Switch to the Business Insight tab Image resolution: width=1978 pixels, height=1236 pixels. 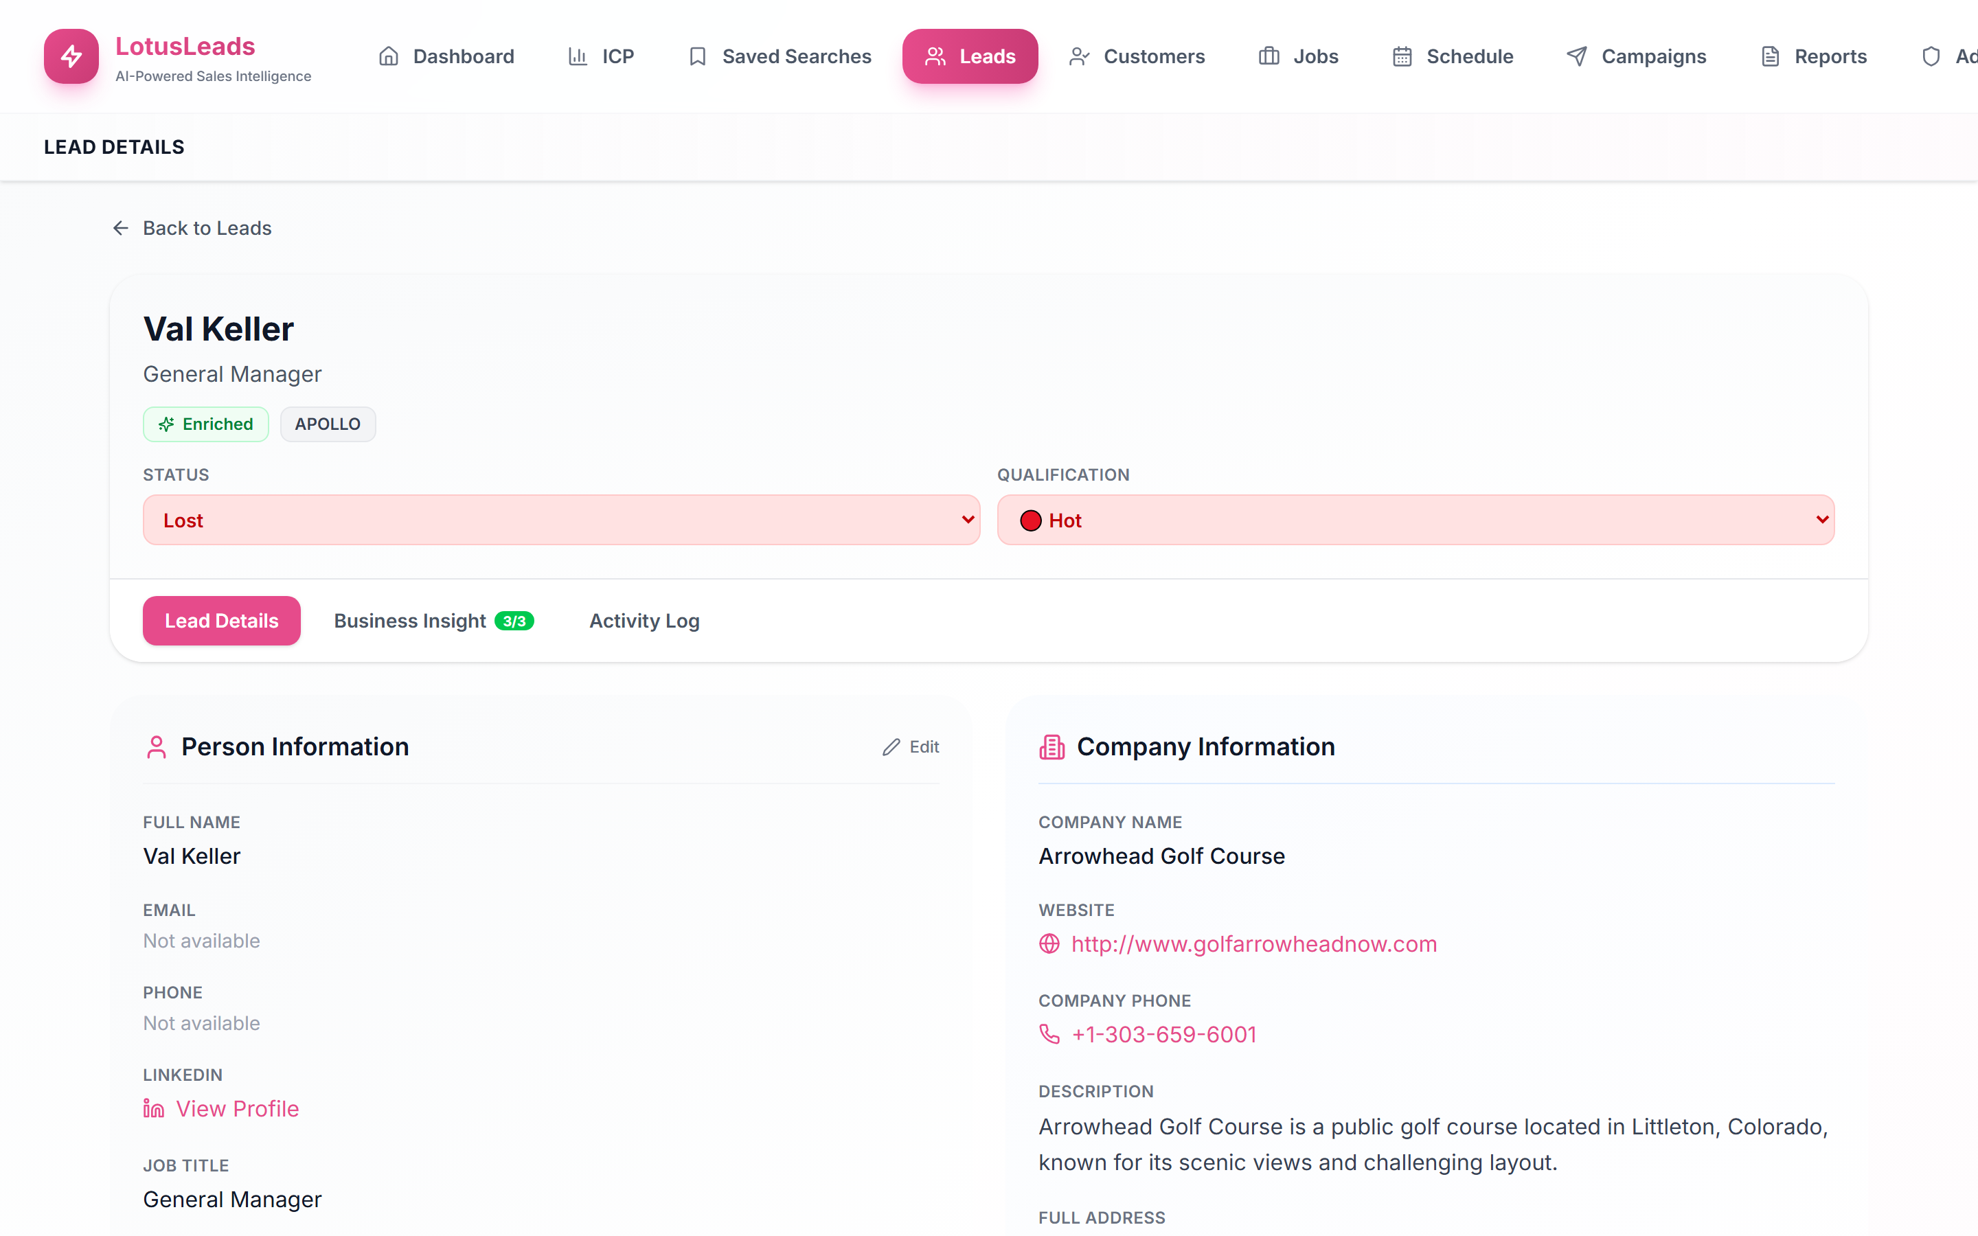click(x=433, y=621)
